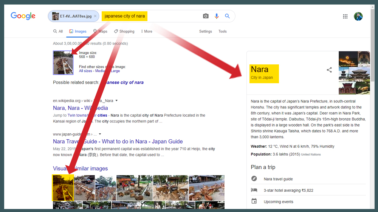Open the Visually similar images link
Screen dimensions: 378x212
pos(80,168)
